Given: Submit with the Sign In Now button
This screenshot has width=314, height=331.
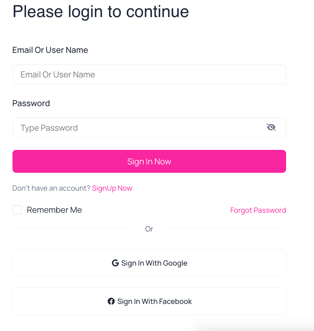Looking at the screenshot, I should point(149,161).
